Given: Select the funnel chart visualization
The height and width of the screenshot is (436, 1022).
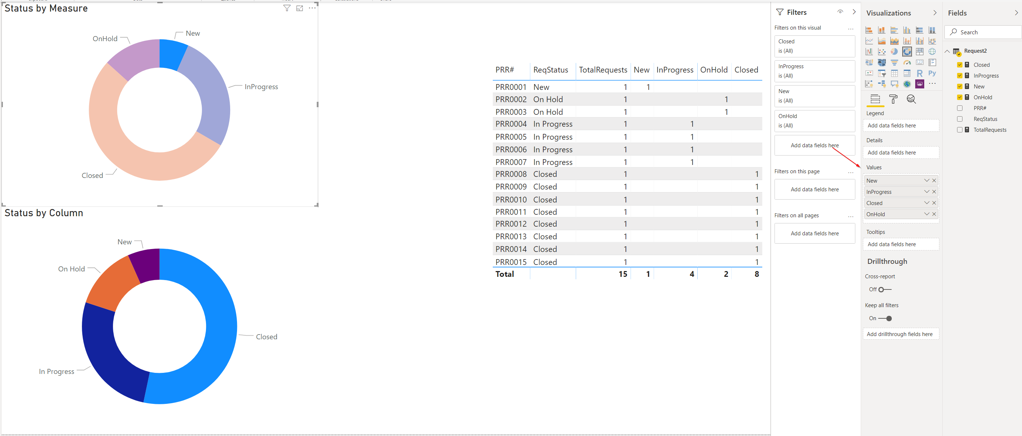Looking at the screenshot, I should click(x=894, y=62).
